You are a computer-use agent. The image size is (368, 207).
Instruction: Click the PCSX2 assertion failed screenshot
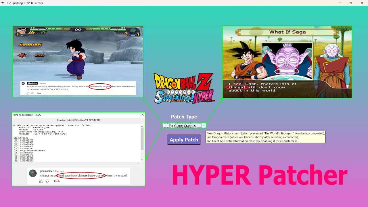(x=78, y=149)
